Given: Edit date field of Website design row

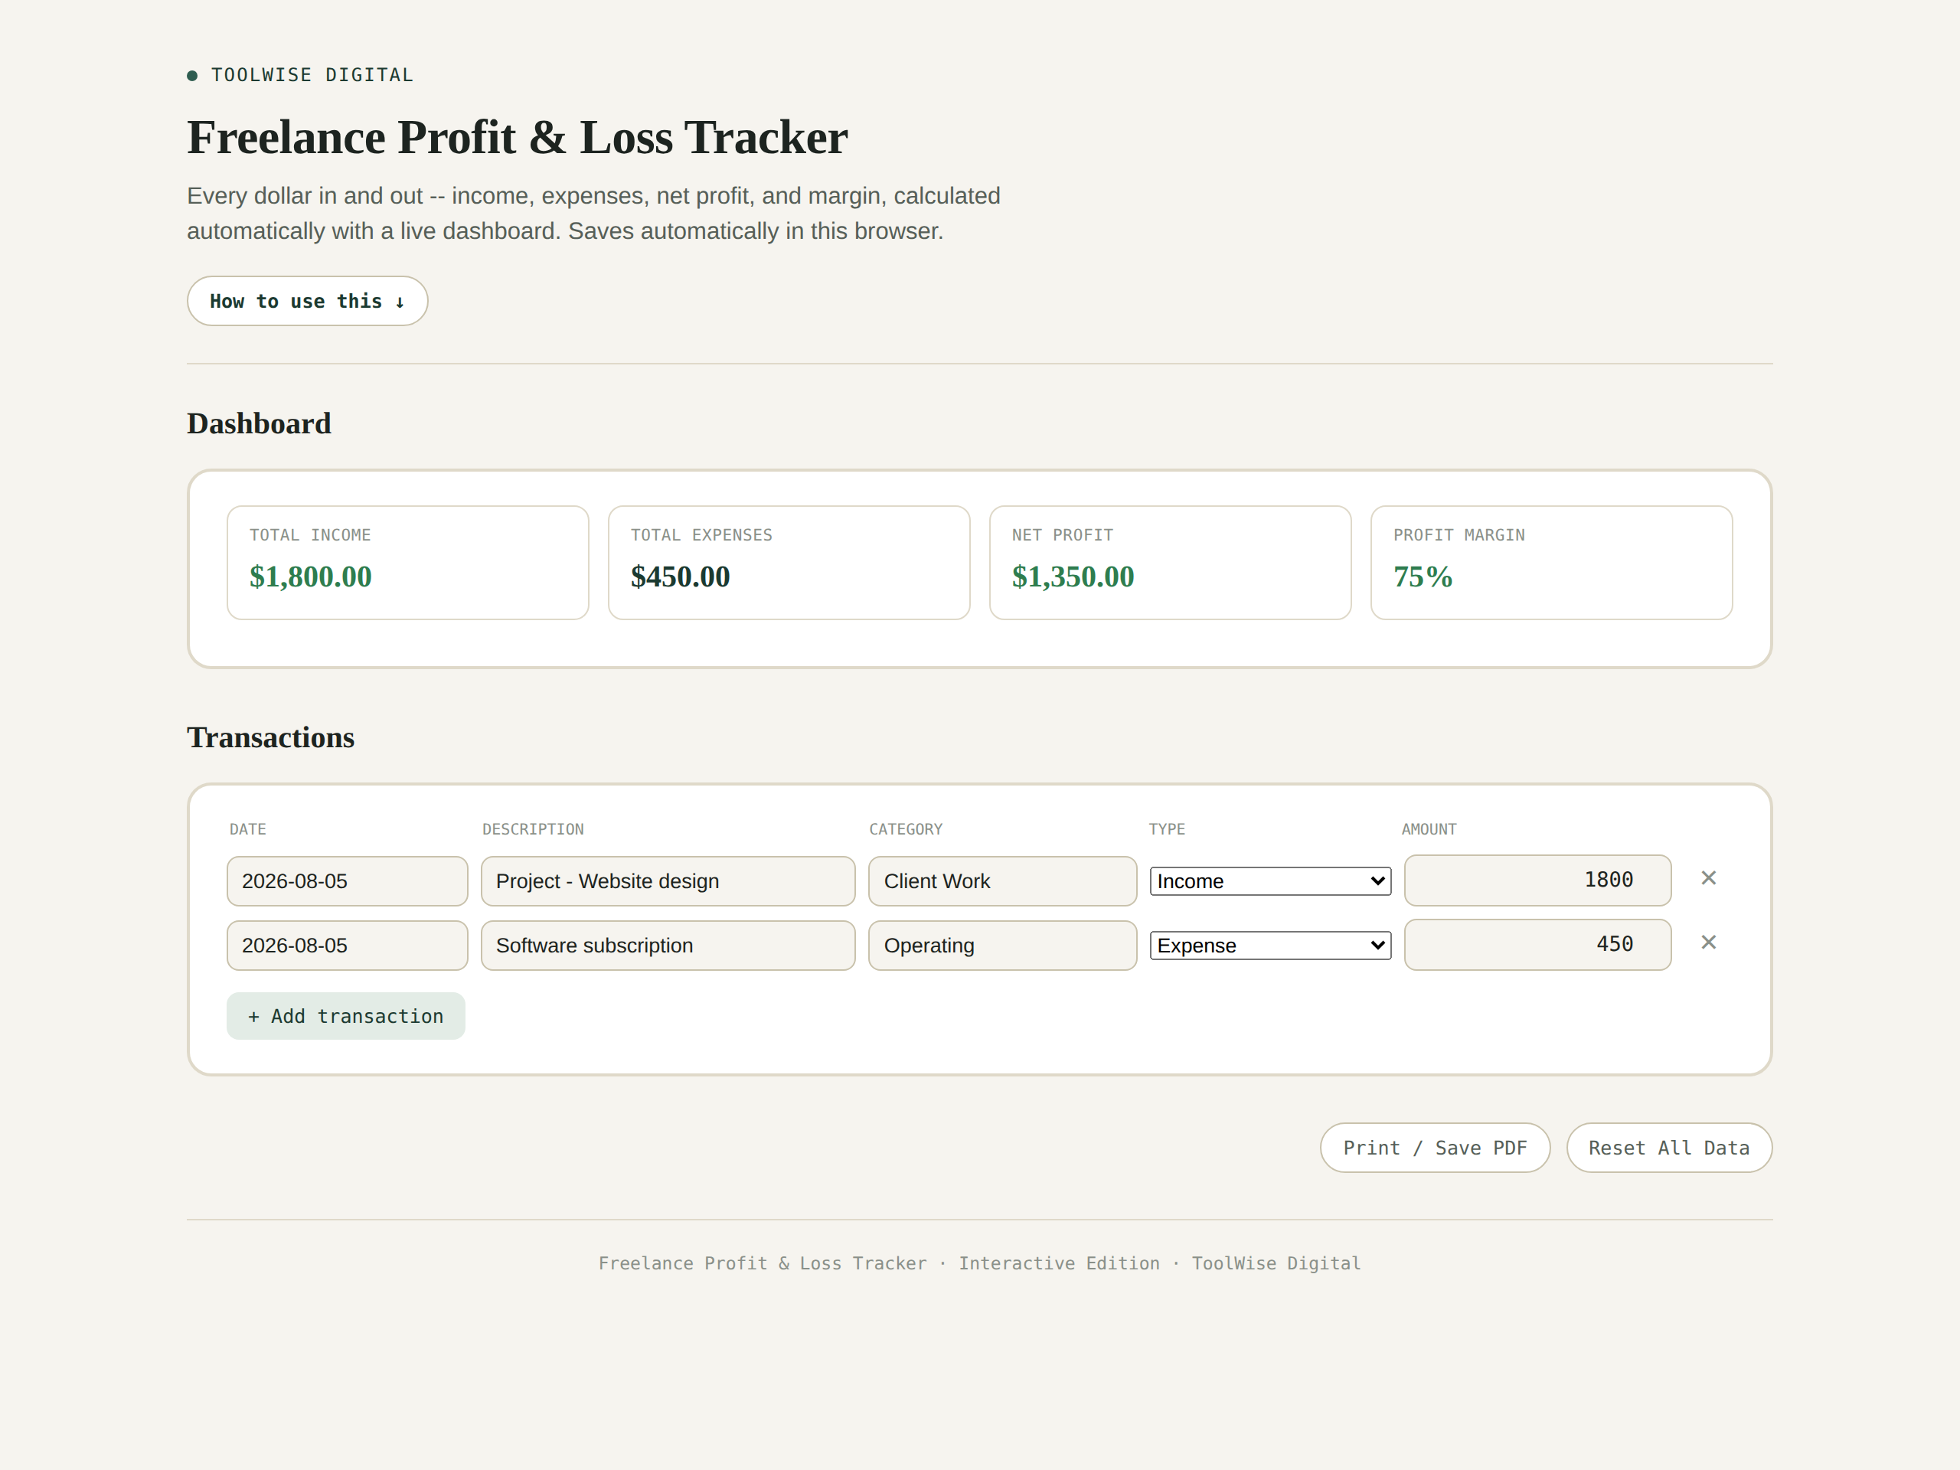Looking at the screenshot, I should (x=348, y=882).
